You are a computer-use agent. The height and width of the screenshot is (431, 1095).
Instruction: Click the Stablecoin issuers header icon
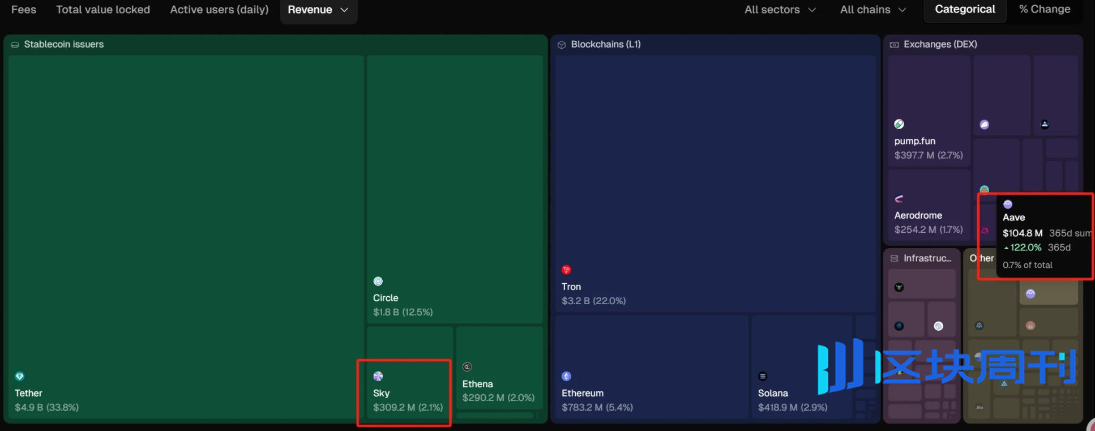(15, 45)
